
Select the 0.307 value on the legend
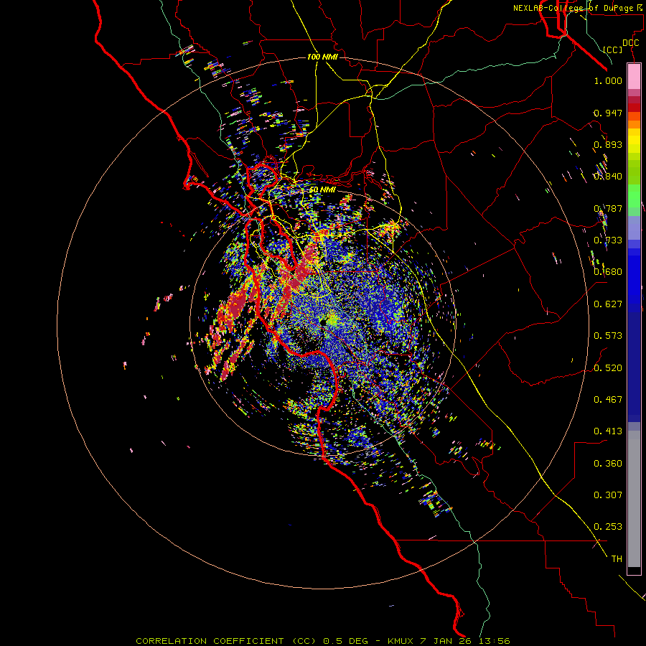coord(608,495)
